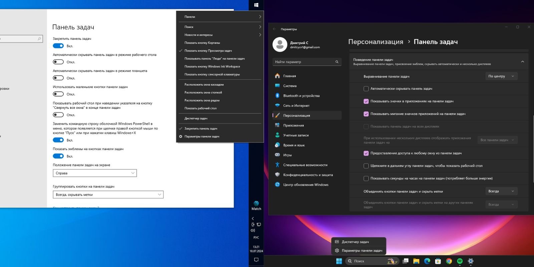Screen dimensions: 534x267
Task: Click the Windows 11 Start button
Action: pos(339,261)
